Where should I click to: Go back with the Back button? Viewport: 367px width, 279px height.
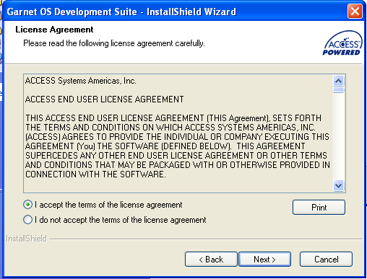[x=211, y=260]
